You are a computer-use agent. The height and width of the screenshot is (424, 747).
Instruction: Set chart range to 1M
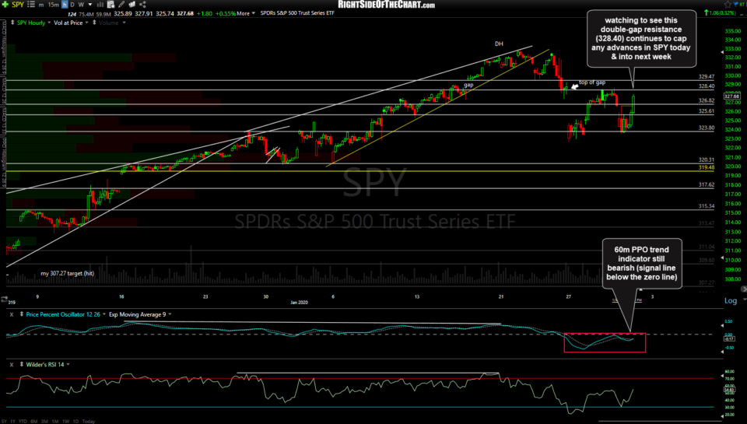(x=55, y=421)
